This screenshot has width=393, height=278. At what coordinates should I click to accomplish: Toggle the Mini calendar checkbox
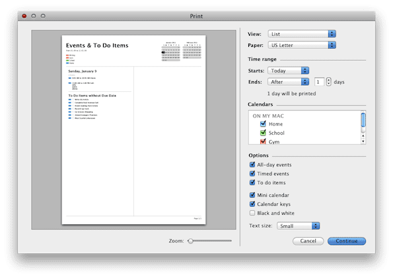(x=252, y=195)
